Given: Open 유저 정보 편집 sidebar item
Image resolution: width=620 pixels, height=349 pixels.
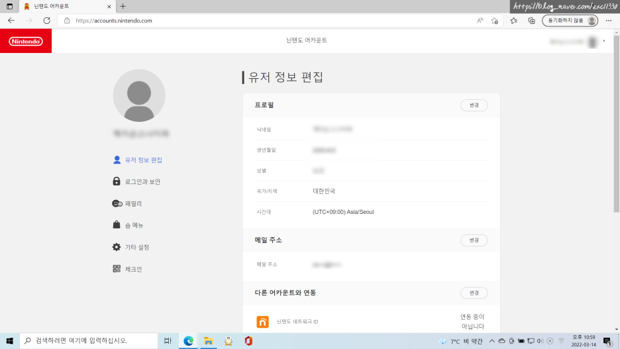Looking at the screenshot, I should tap(138, 160).
